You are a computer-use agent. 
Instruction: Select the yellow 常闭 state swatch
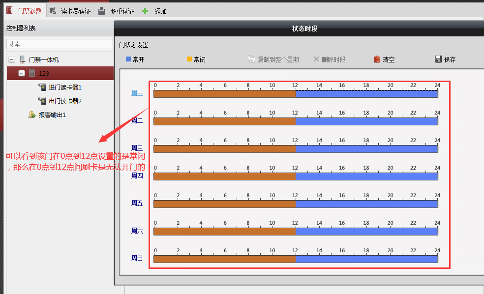(189, 59)
